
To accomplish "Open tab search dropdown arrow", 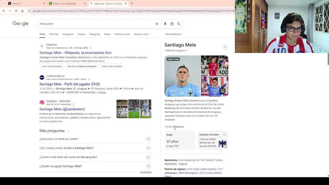I will (x=3, y=4).
